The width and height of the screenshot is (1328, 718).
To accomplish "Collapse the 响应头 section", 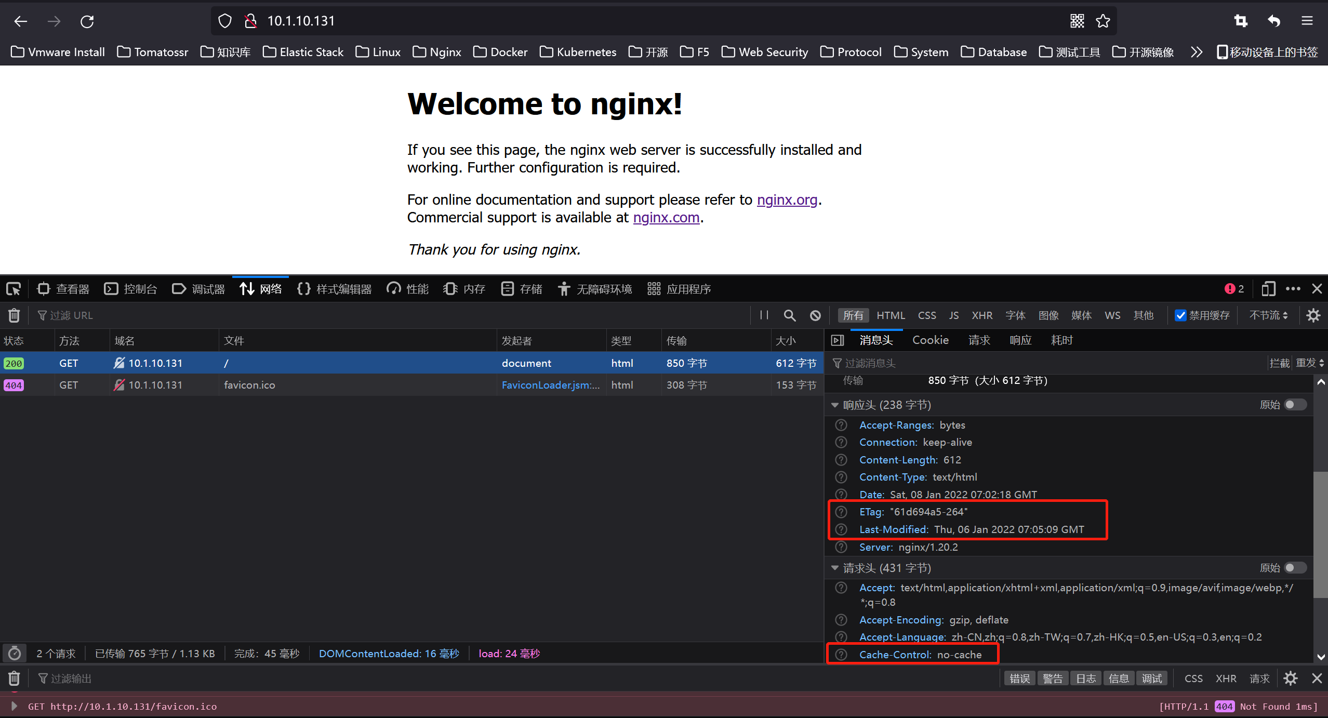I will [x=835, y=405].
